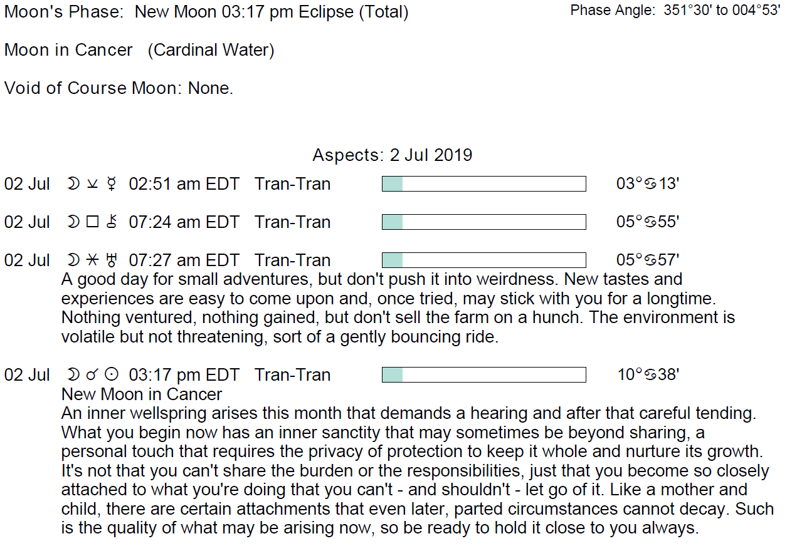Click the 'Aspects: 2 Jul 2019' heading
This screenshot has height=546, width=792.
392,155
